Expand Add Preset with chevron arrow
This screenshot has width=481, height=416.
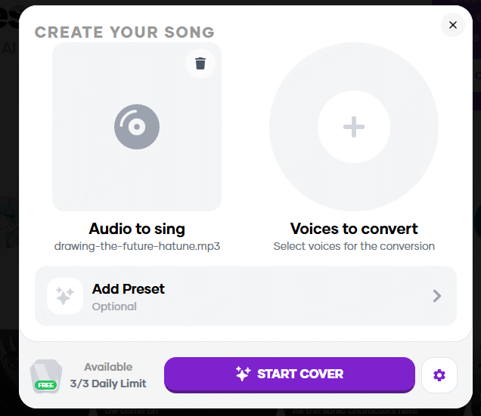[437, 296]
